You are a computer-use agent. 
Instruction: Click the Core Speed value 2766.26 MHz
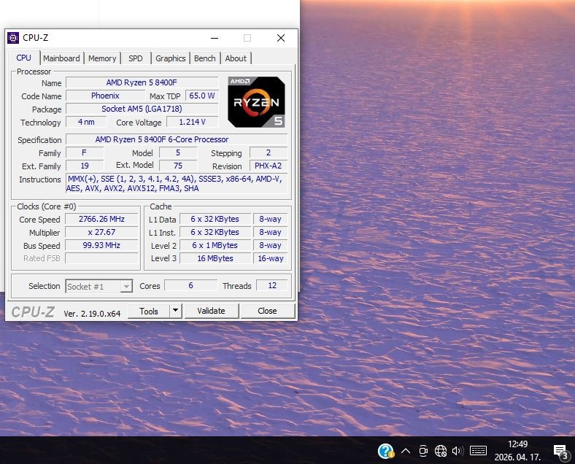pos(101,219)
